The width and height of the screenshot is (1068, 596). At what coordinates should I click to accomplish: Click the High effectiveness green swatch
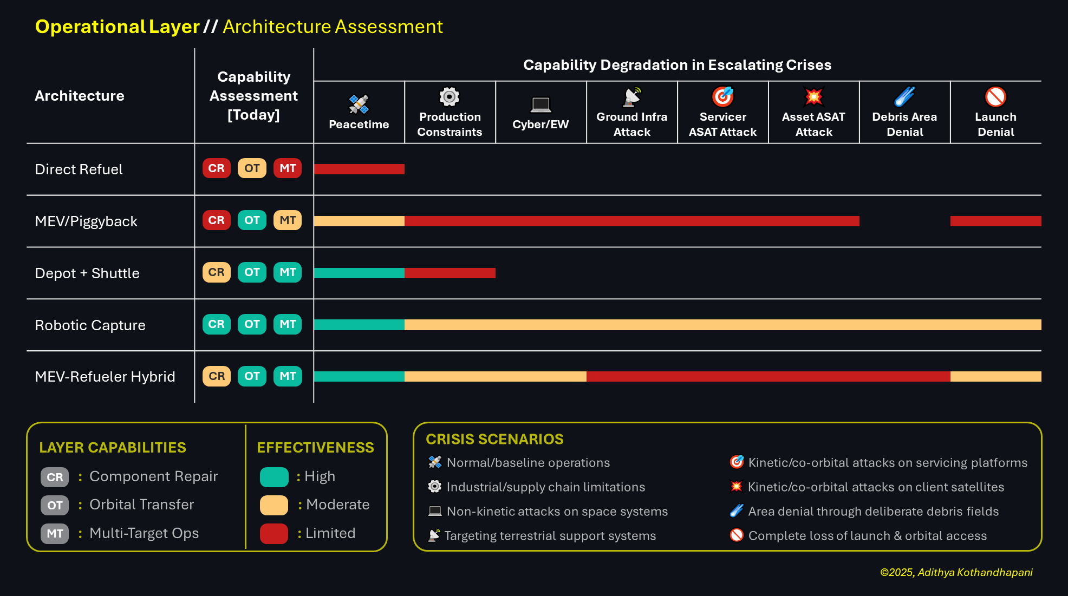[x=274, y=477]
